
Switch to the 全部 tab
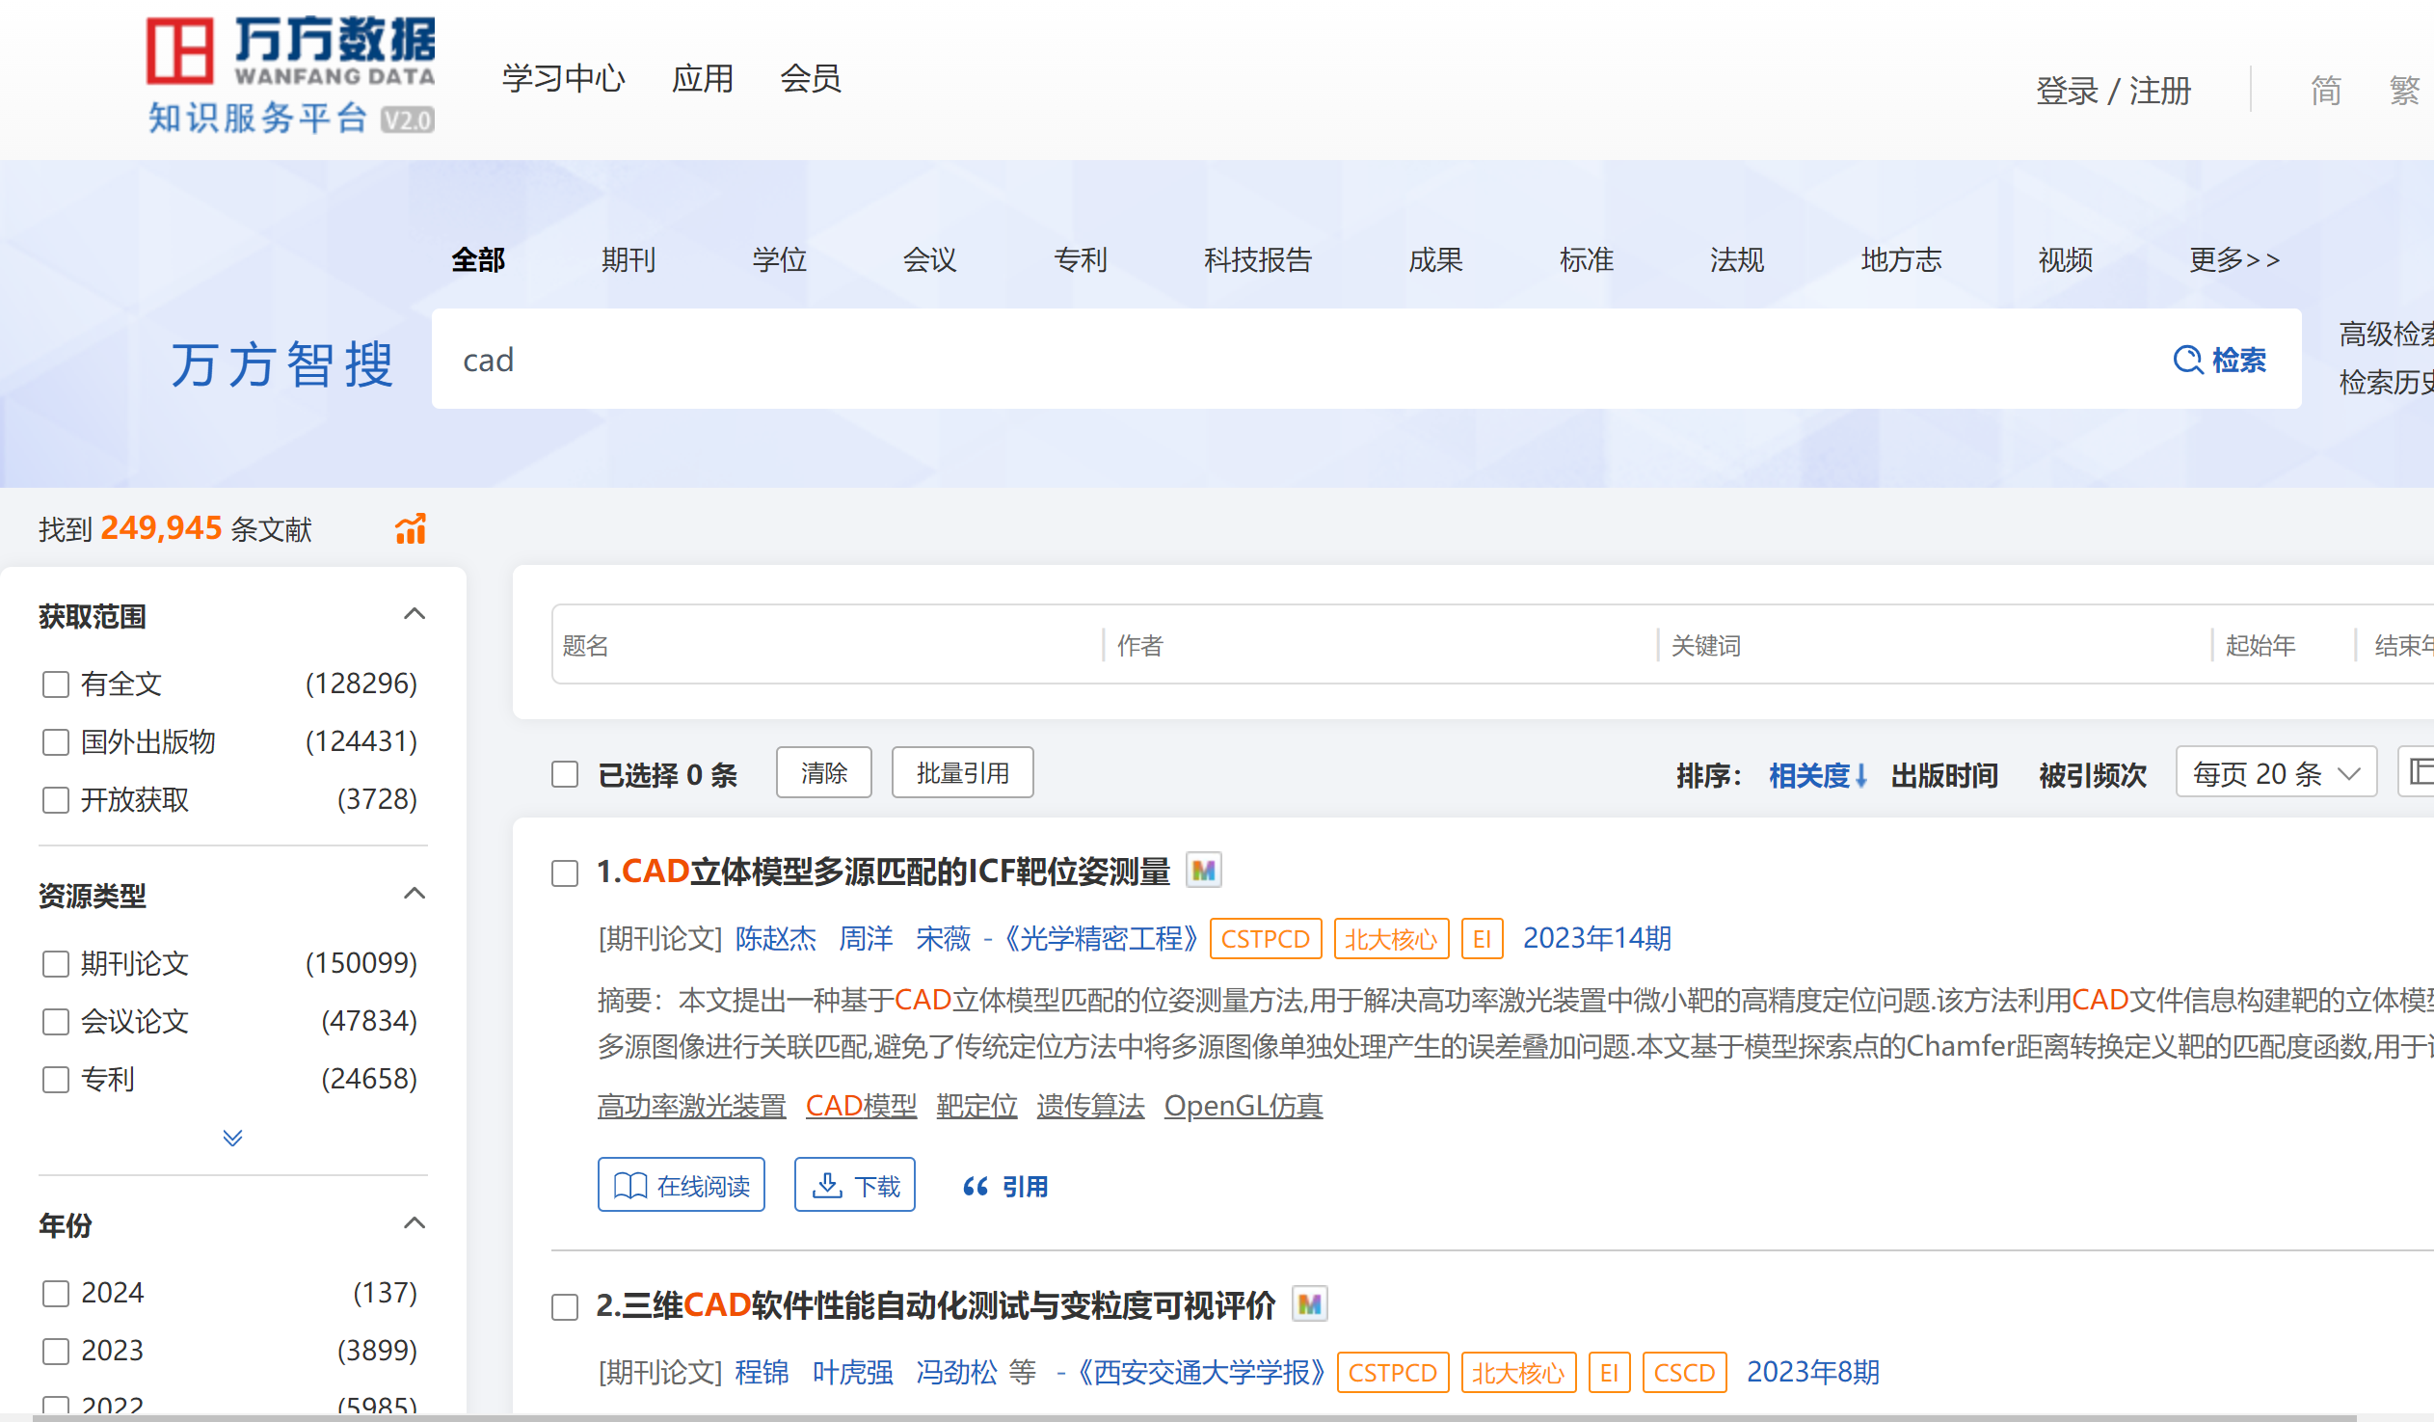(x=478, y=259)
